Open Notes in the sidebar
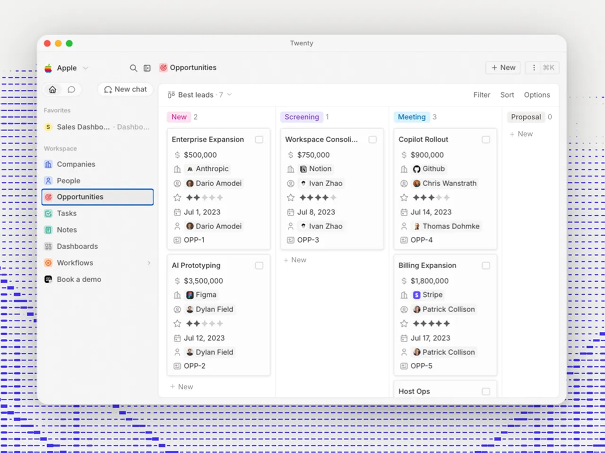 (x=98, y=230)
